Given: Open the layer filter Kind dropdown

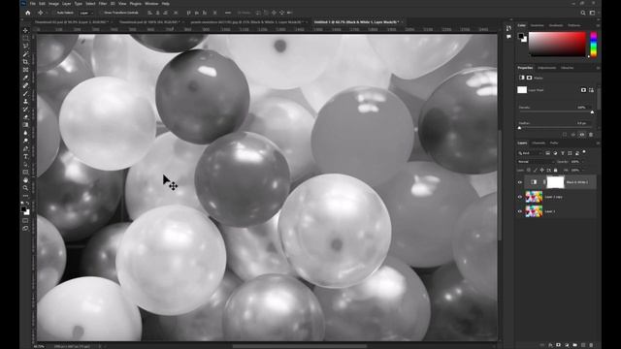Looking at the screenshot, I should pos(530,153).
